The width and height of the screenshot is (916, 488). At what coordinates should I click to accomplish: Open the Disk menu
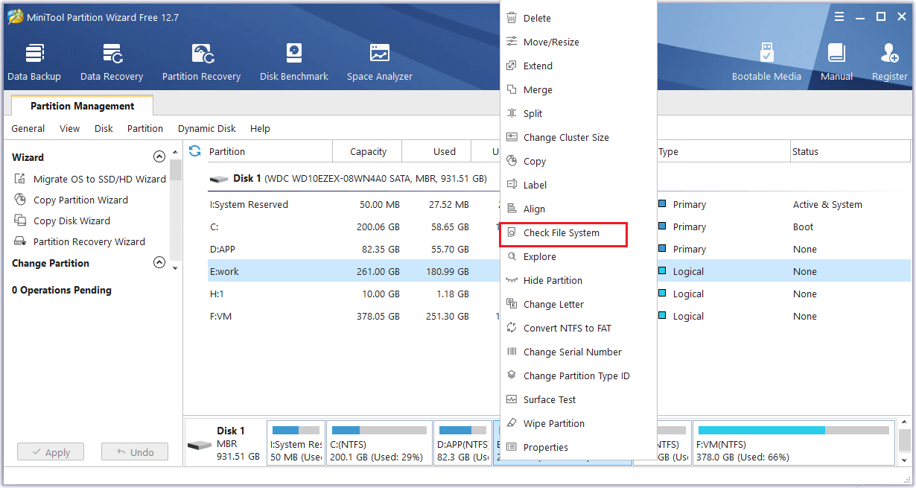click(x=104, y=128)
